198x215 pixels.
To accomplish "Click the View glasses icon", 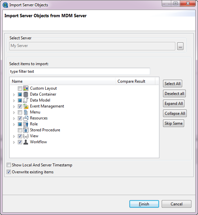I will tap(26, 136).
